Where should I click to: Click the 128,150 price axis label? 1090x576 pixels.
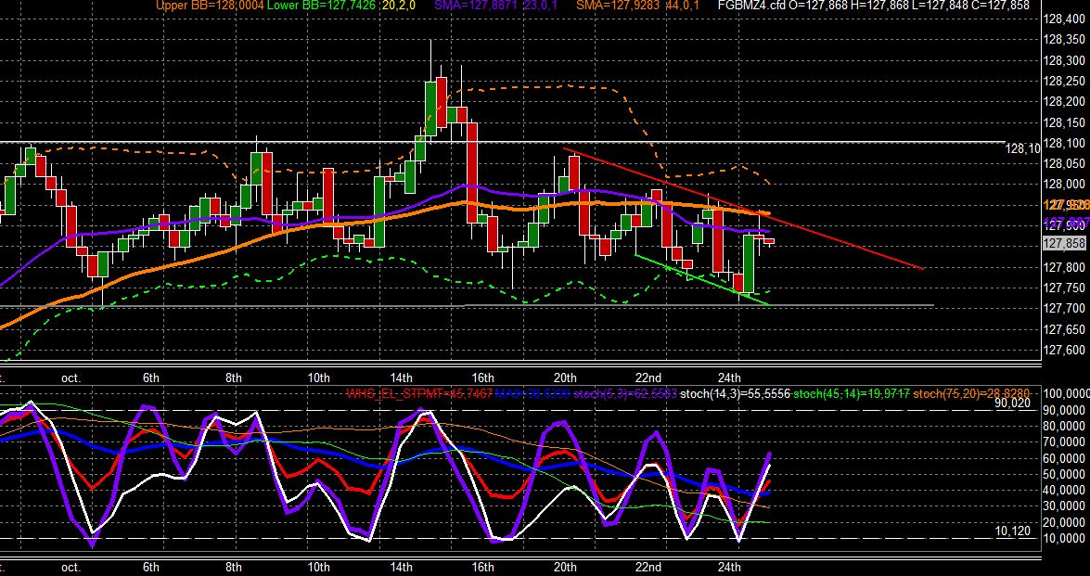pos(1064,123)
